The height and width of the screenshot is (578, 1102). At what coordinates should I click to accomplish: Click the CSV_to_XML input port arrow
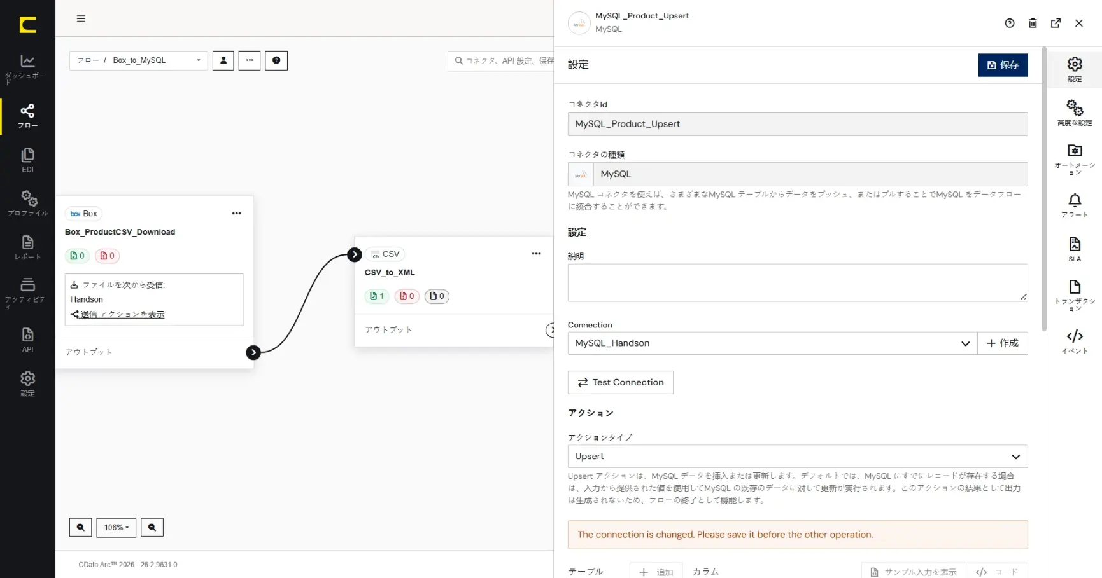coord(355,254)
